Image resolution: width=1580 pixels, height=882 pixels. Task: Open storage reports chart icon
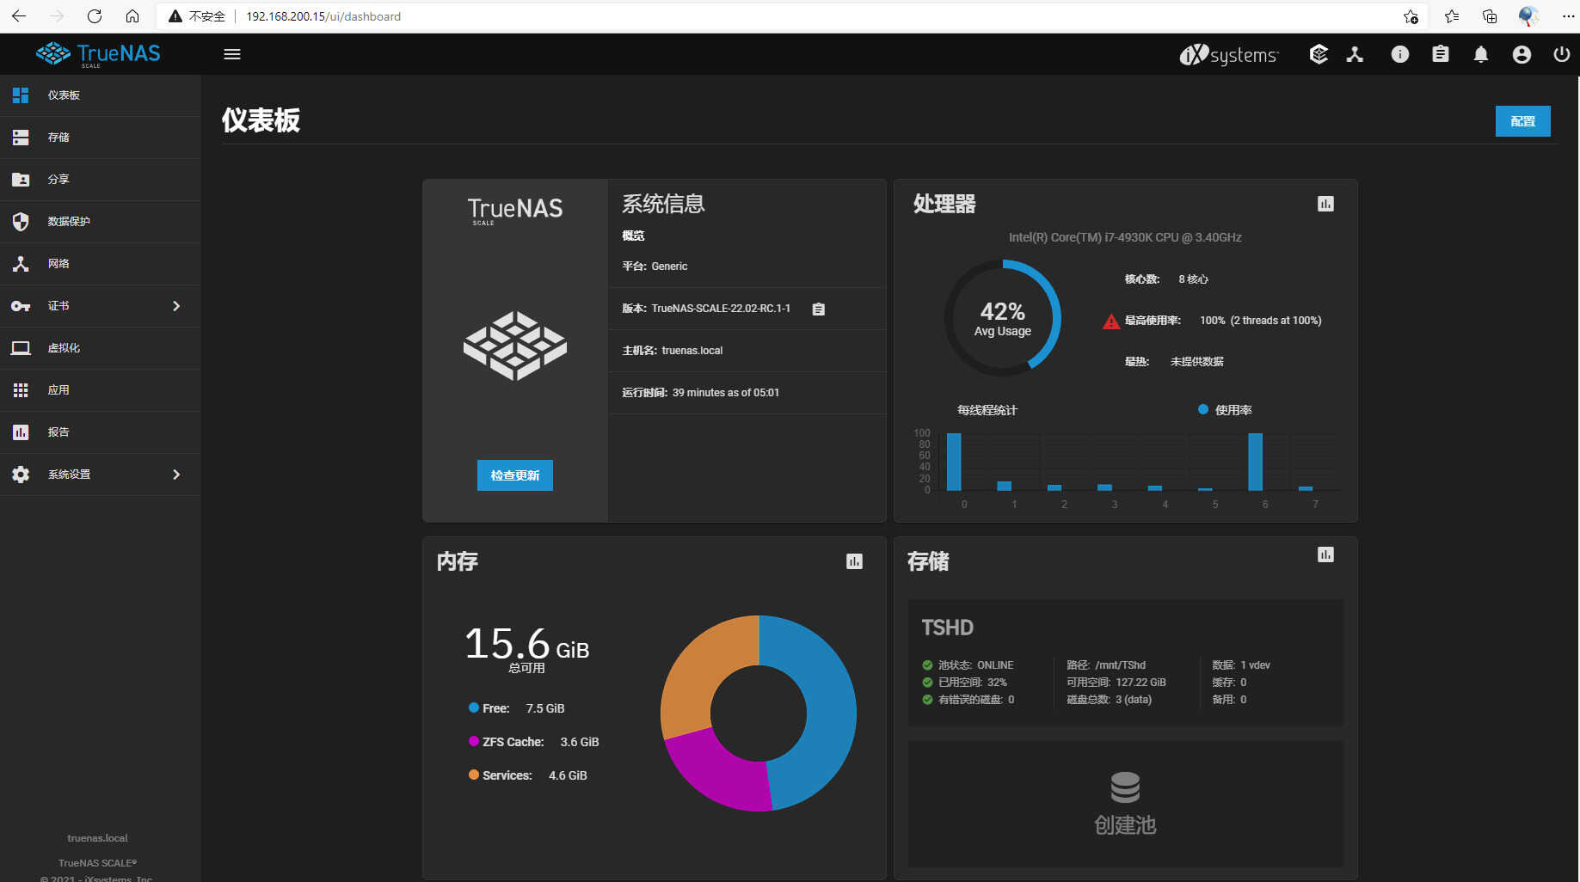click(1325, 554)
